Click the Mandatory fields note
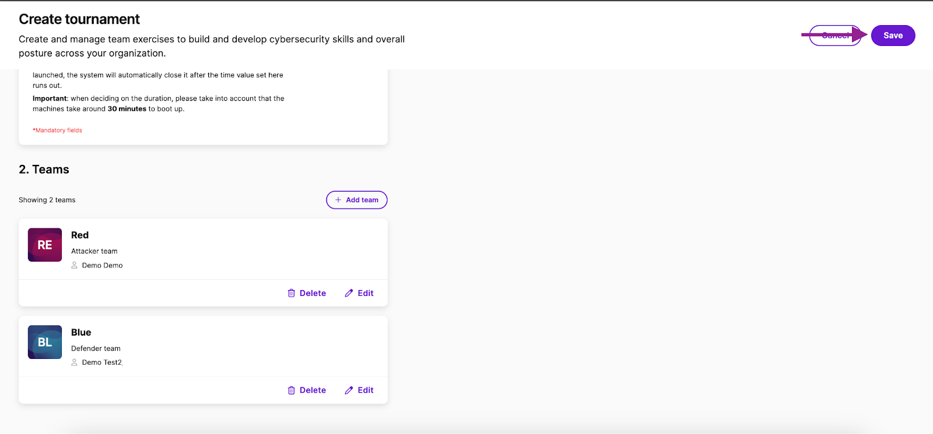The width and height of the screenshot is (933, 434). 57,130
